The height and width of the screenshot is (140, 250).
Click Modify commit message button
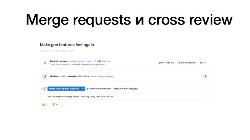(126, 89)
